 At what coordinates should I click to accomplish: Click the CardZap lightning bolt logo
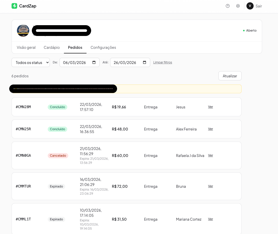click(x=15, y=6)
